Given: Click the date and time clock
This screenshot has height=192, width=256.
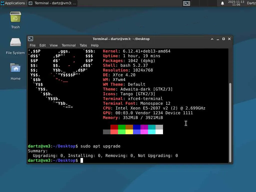Looking at the screenshot, I should (x=236, y=3).
